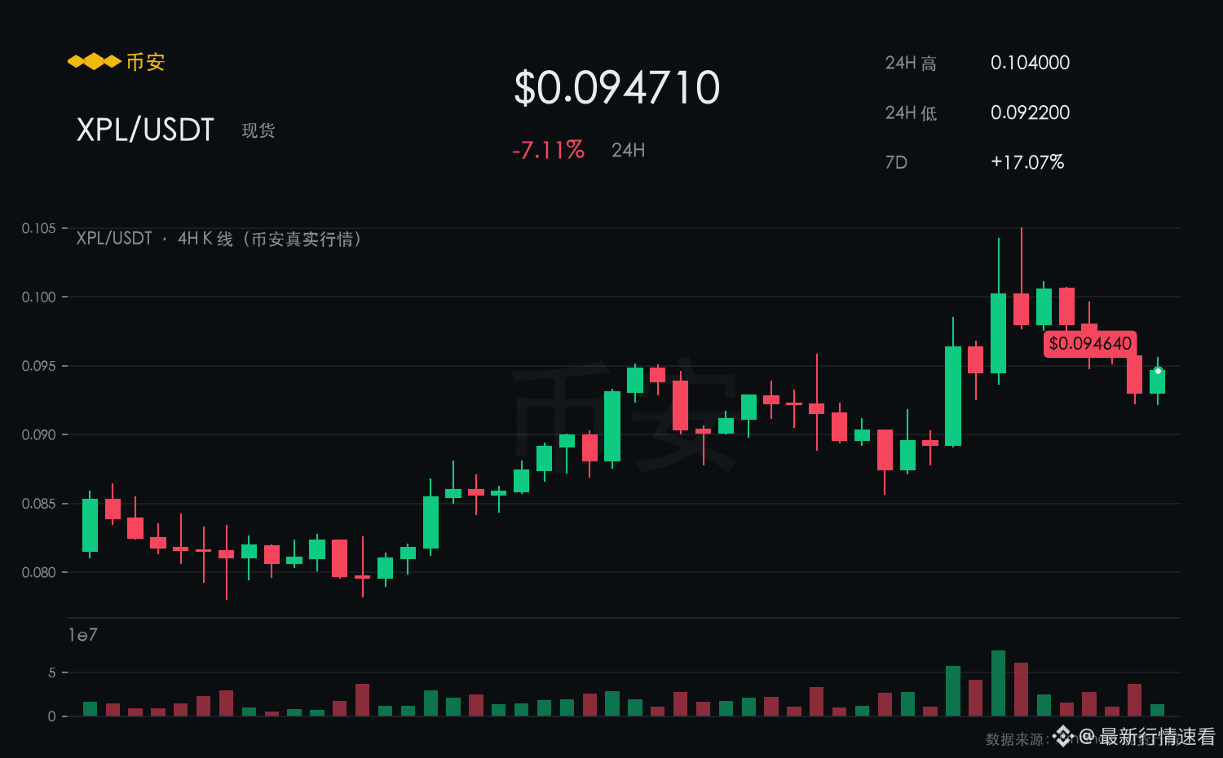Click the white dot on last candle
Screen dimensions: 1223x758
[1158, 371]
